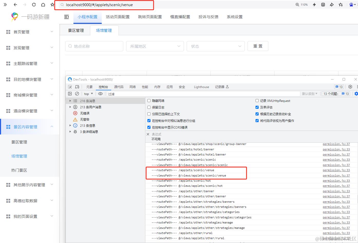Click grid icon beside 首页管理
Screen dimensions: 358x243
tap(8, 32)
